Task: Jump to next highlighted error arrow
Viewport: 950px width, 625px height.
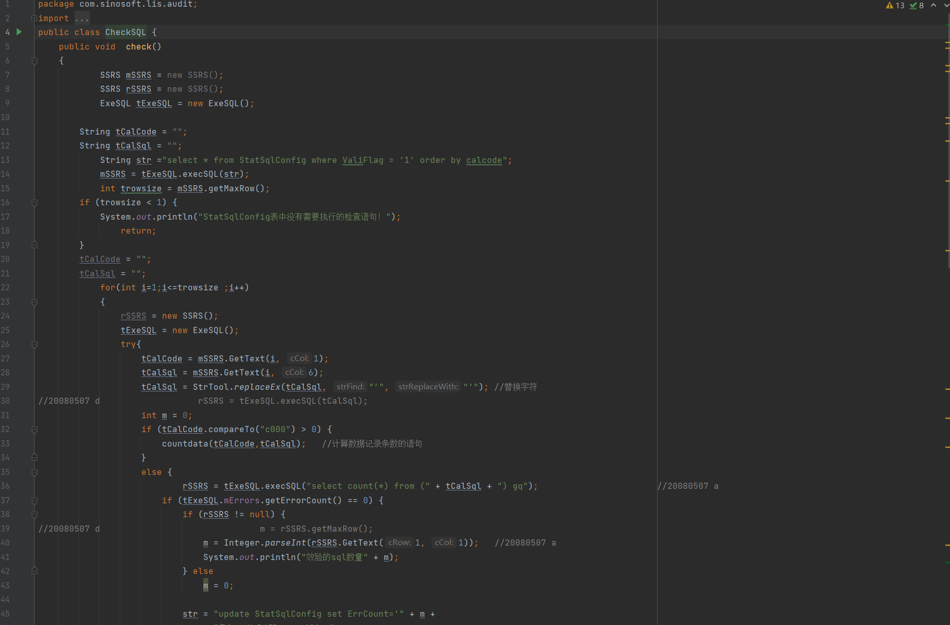Action: point(946,5)
